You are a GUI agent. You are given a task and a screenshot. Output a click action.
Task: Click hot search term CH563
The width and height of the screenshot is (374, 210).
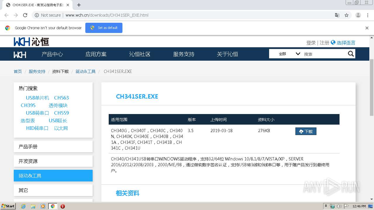(61, 98)
